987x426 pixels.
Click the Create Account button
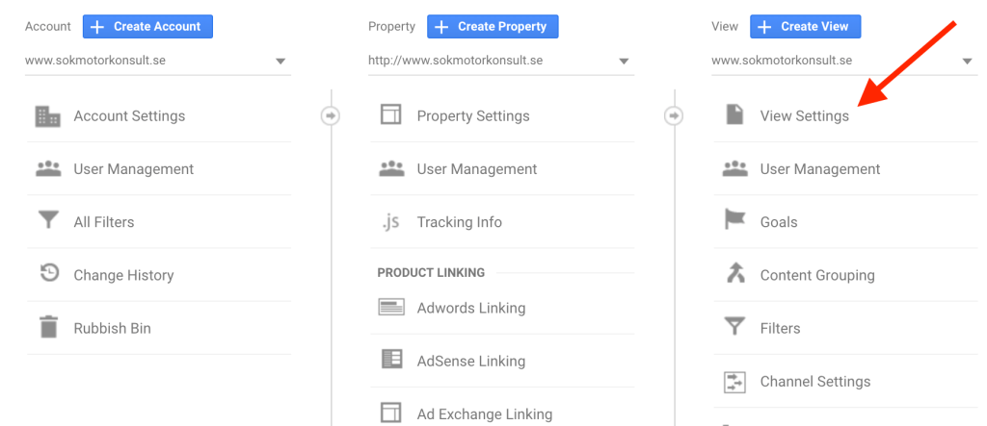[147, 26]
